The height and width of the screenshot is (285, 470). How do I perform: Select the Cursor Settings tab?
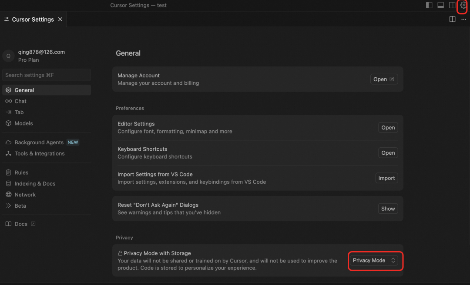click(x=33, y=19)
